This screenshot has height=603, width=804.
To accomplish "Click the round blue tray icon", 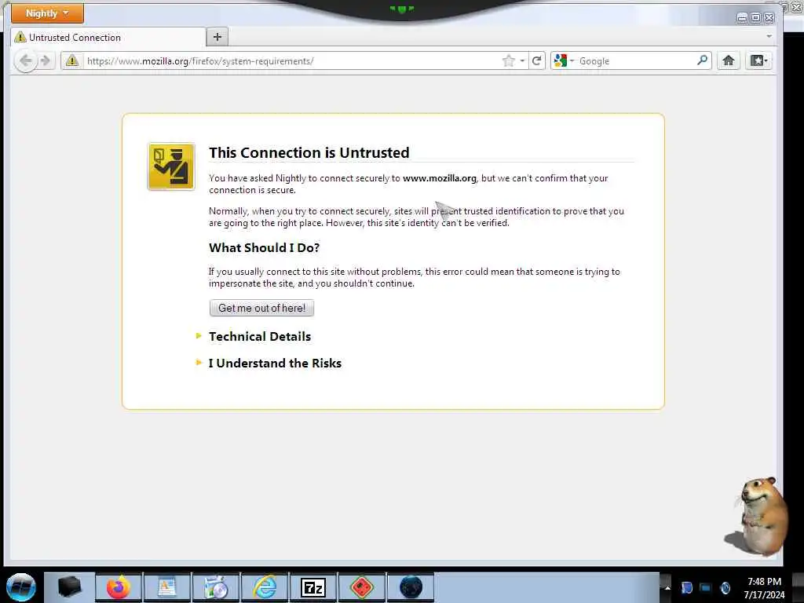I will click(725, 587).
